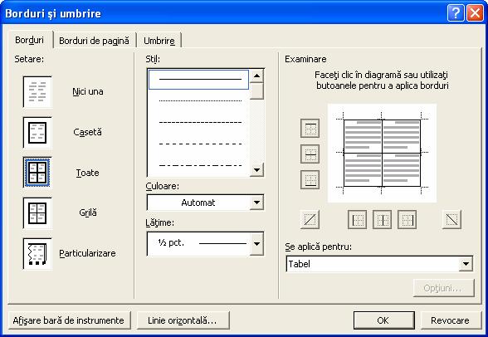Select the dotted line style in list
This screenshot has height=337, width=488.
199,100
